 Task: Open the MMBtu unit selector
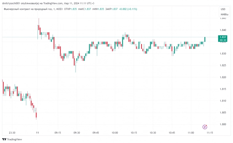(x=224, y=14)
